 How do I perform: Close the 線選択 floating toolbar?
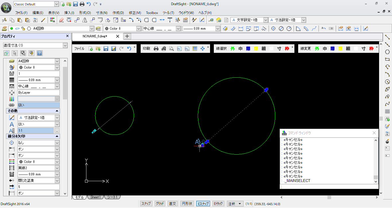pos(292,47)
